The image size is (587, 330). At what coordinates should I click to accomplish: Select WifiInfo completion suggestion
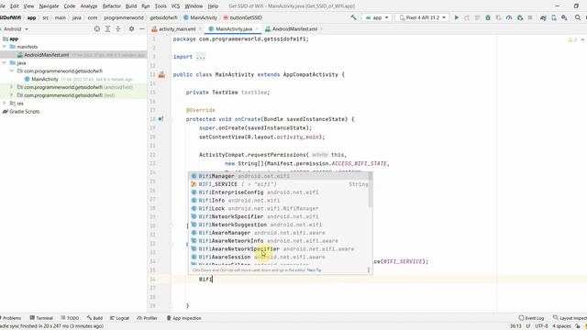tap(280, 200)
